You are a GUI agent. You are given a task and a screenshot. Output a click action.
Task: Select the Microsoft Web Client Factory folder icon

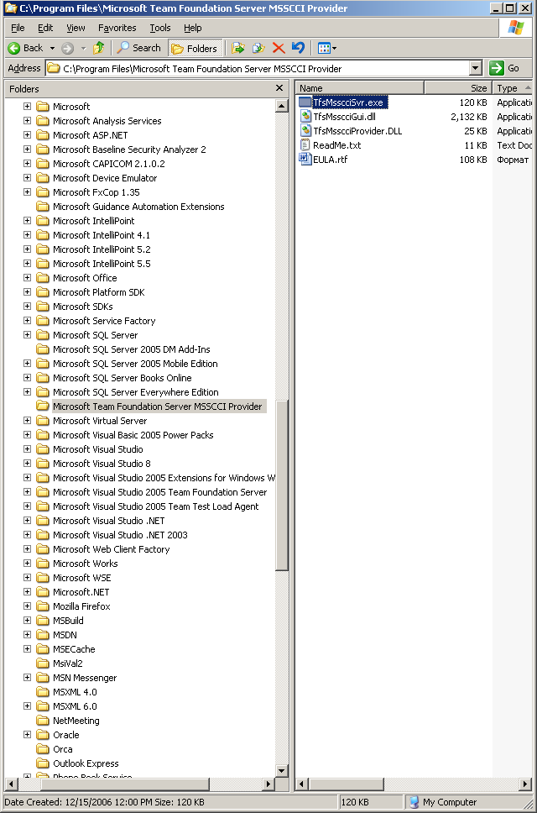tap(43, 549)
